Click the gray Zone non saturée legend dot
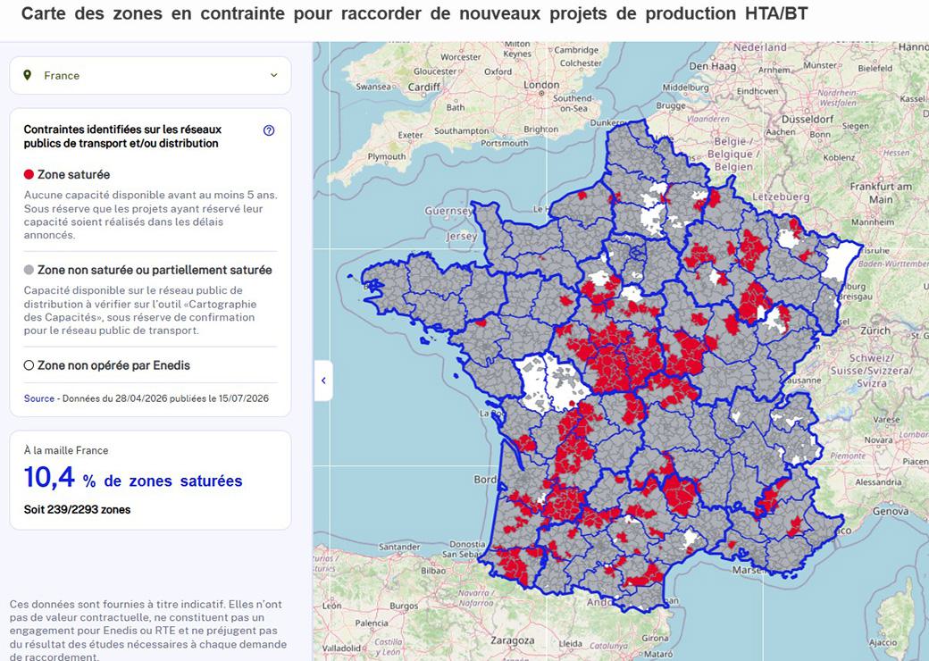Screen dimensions: 929x661 click(x=29, y=270)
